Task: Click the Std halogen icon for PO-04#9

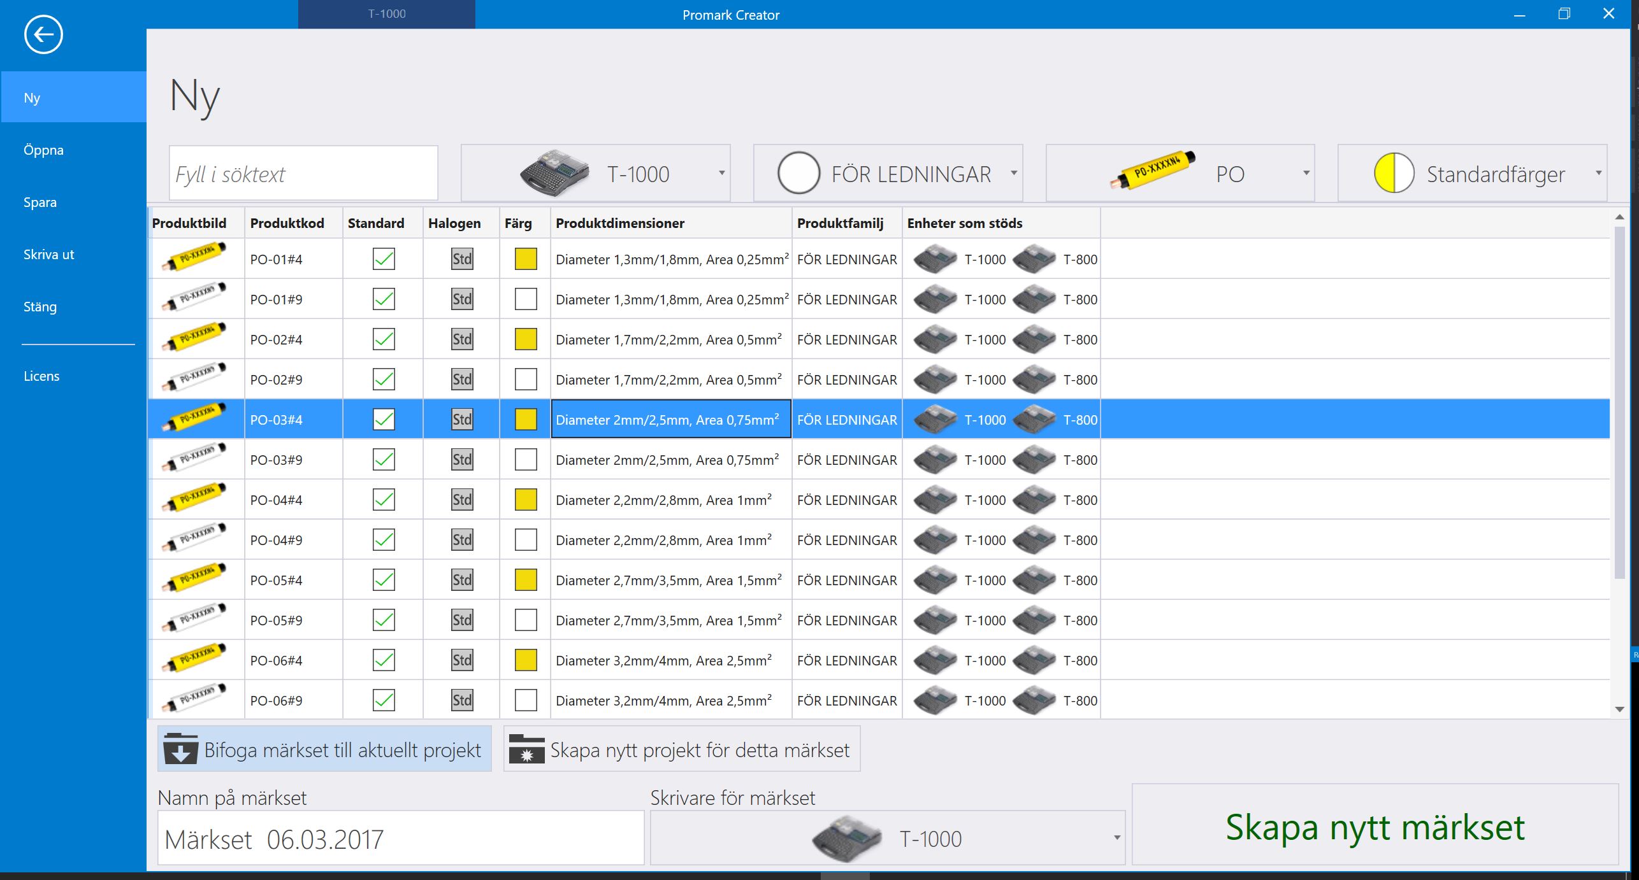Action: tap(462, 539)
